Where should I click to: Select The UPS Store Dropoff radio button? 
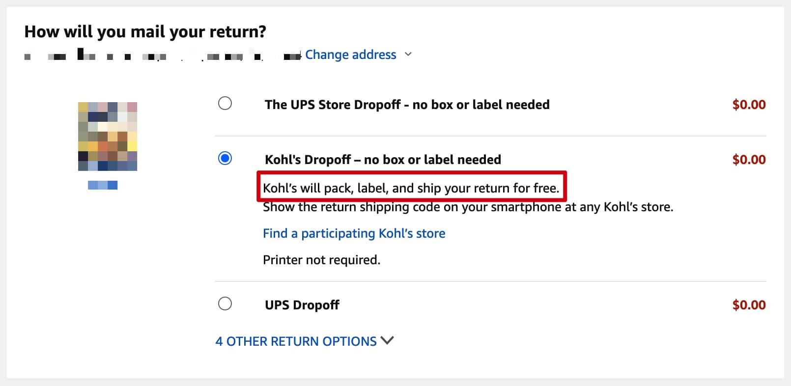tap(225, 104)
